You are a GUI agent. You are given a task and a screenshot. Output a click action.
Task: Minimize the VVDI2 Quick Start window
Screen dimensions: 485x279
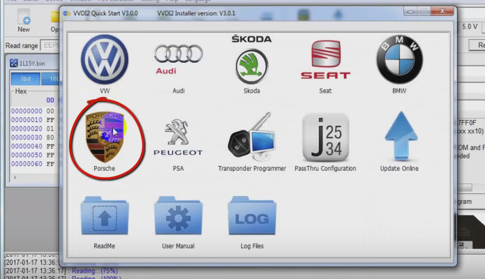coord(410,11)
